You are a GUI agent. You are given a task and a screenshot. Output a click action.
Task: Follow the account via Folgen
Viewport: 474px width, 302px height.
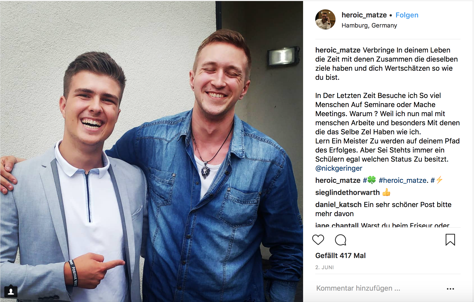click(407, 15)
